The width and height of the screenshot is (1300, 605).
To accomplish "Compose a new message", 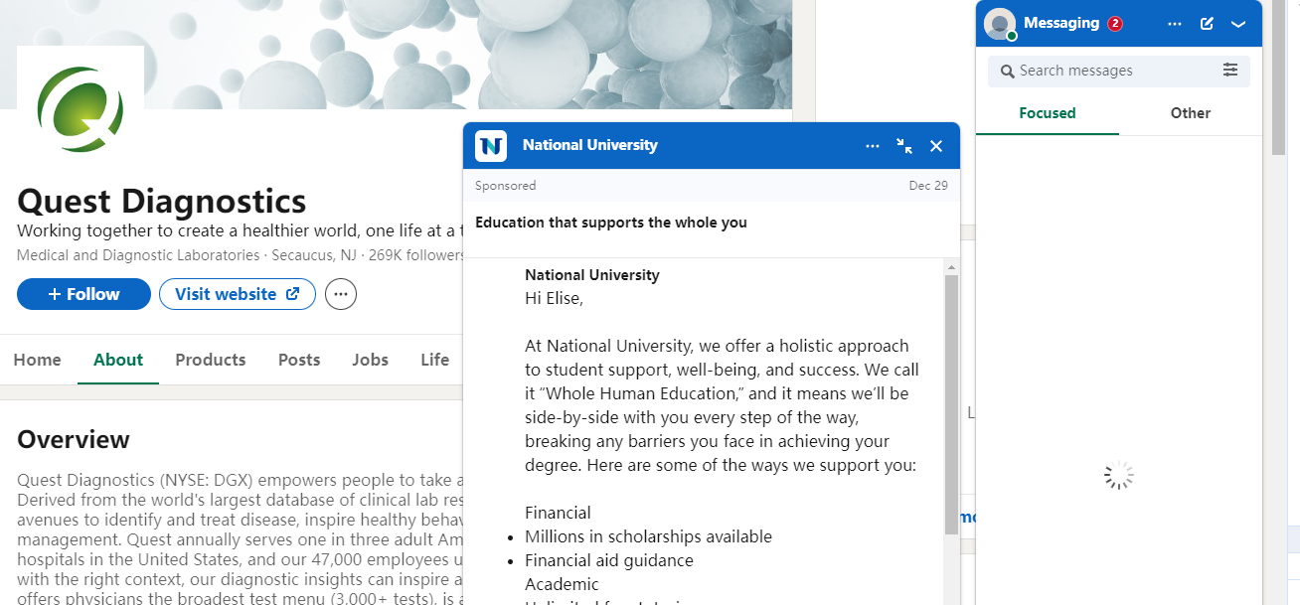I will [x=1207, y=24].
